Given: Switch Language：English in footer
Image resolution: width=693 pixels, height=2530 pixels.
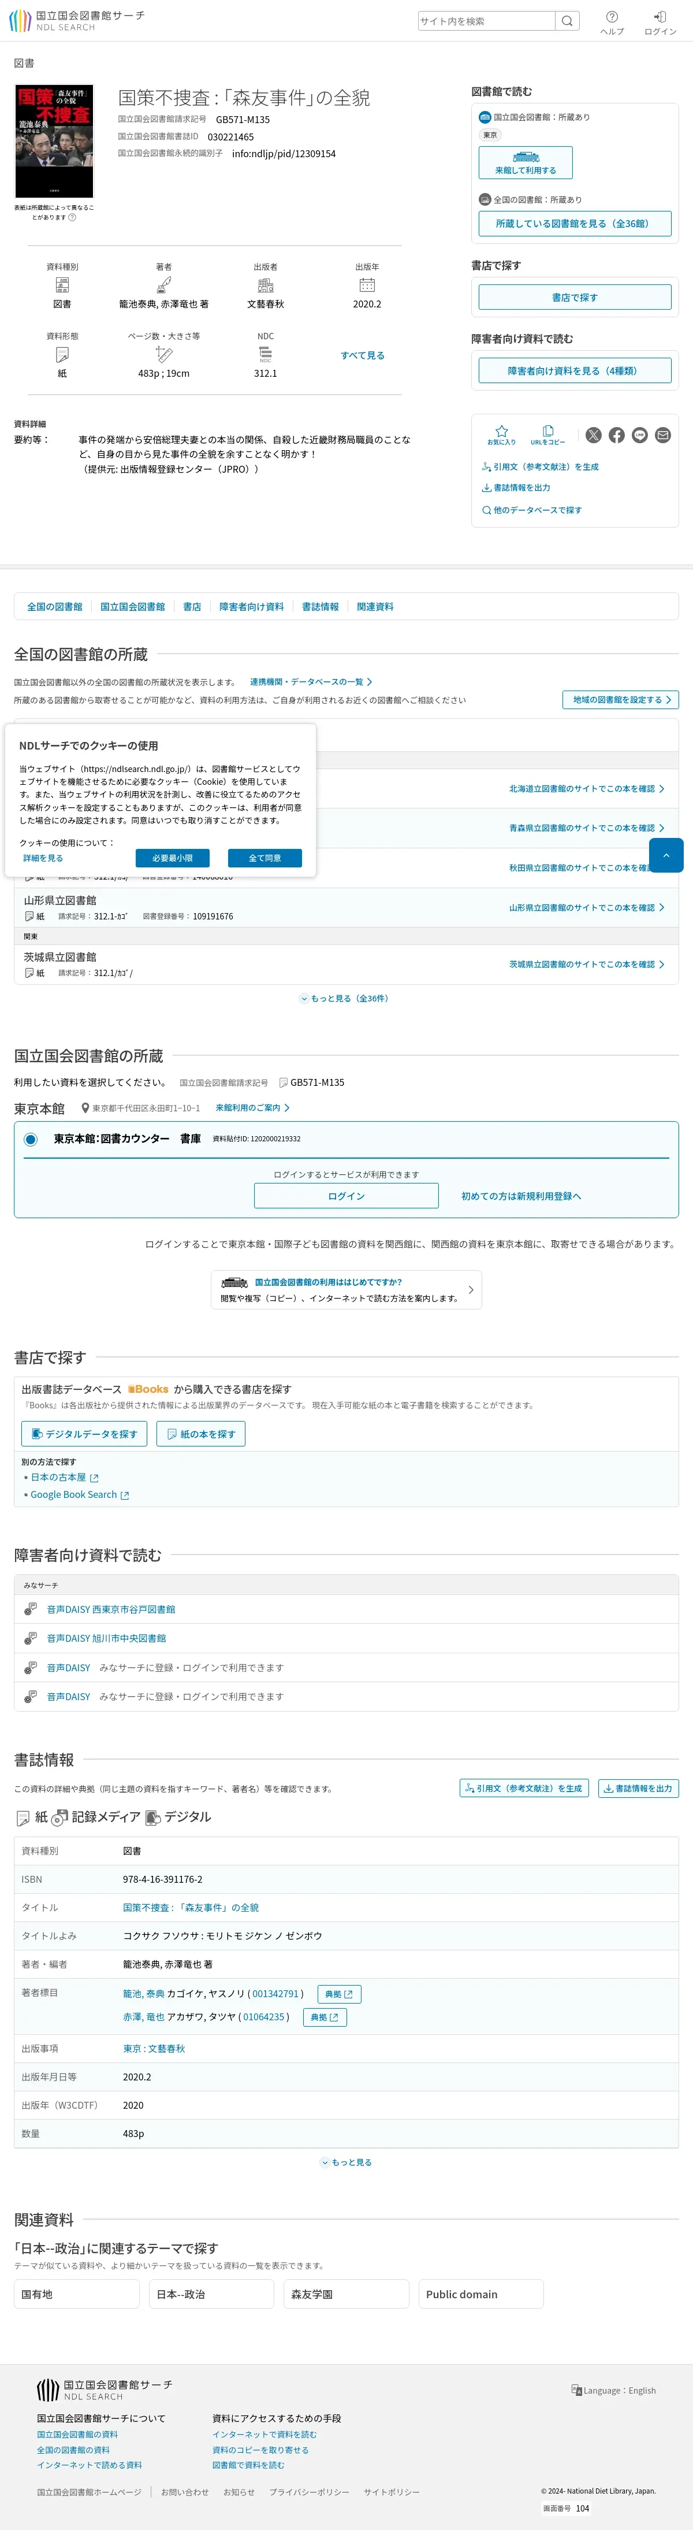Looking at the screenshot, I should tap(613, 2390).
